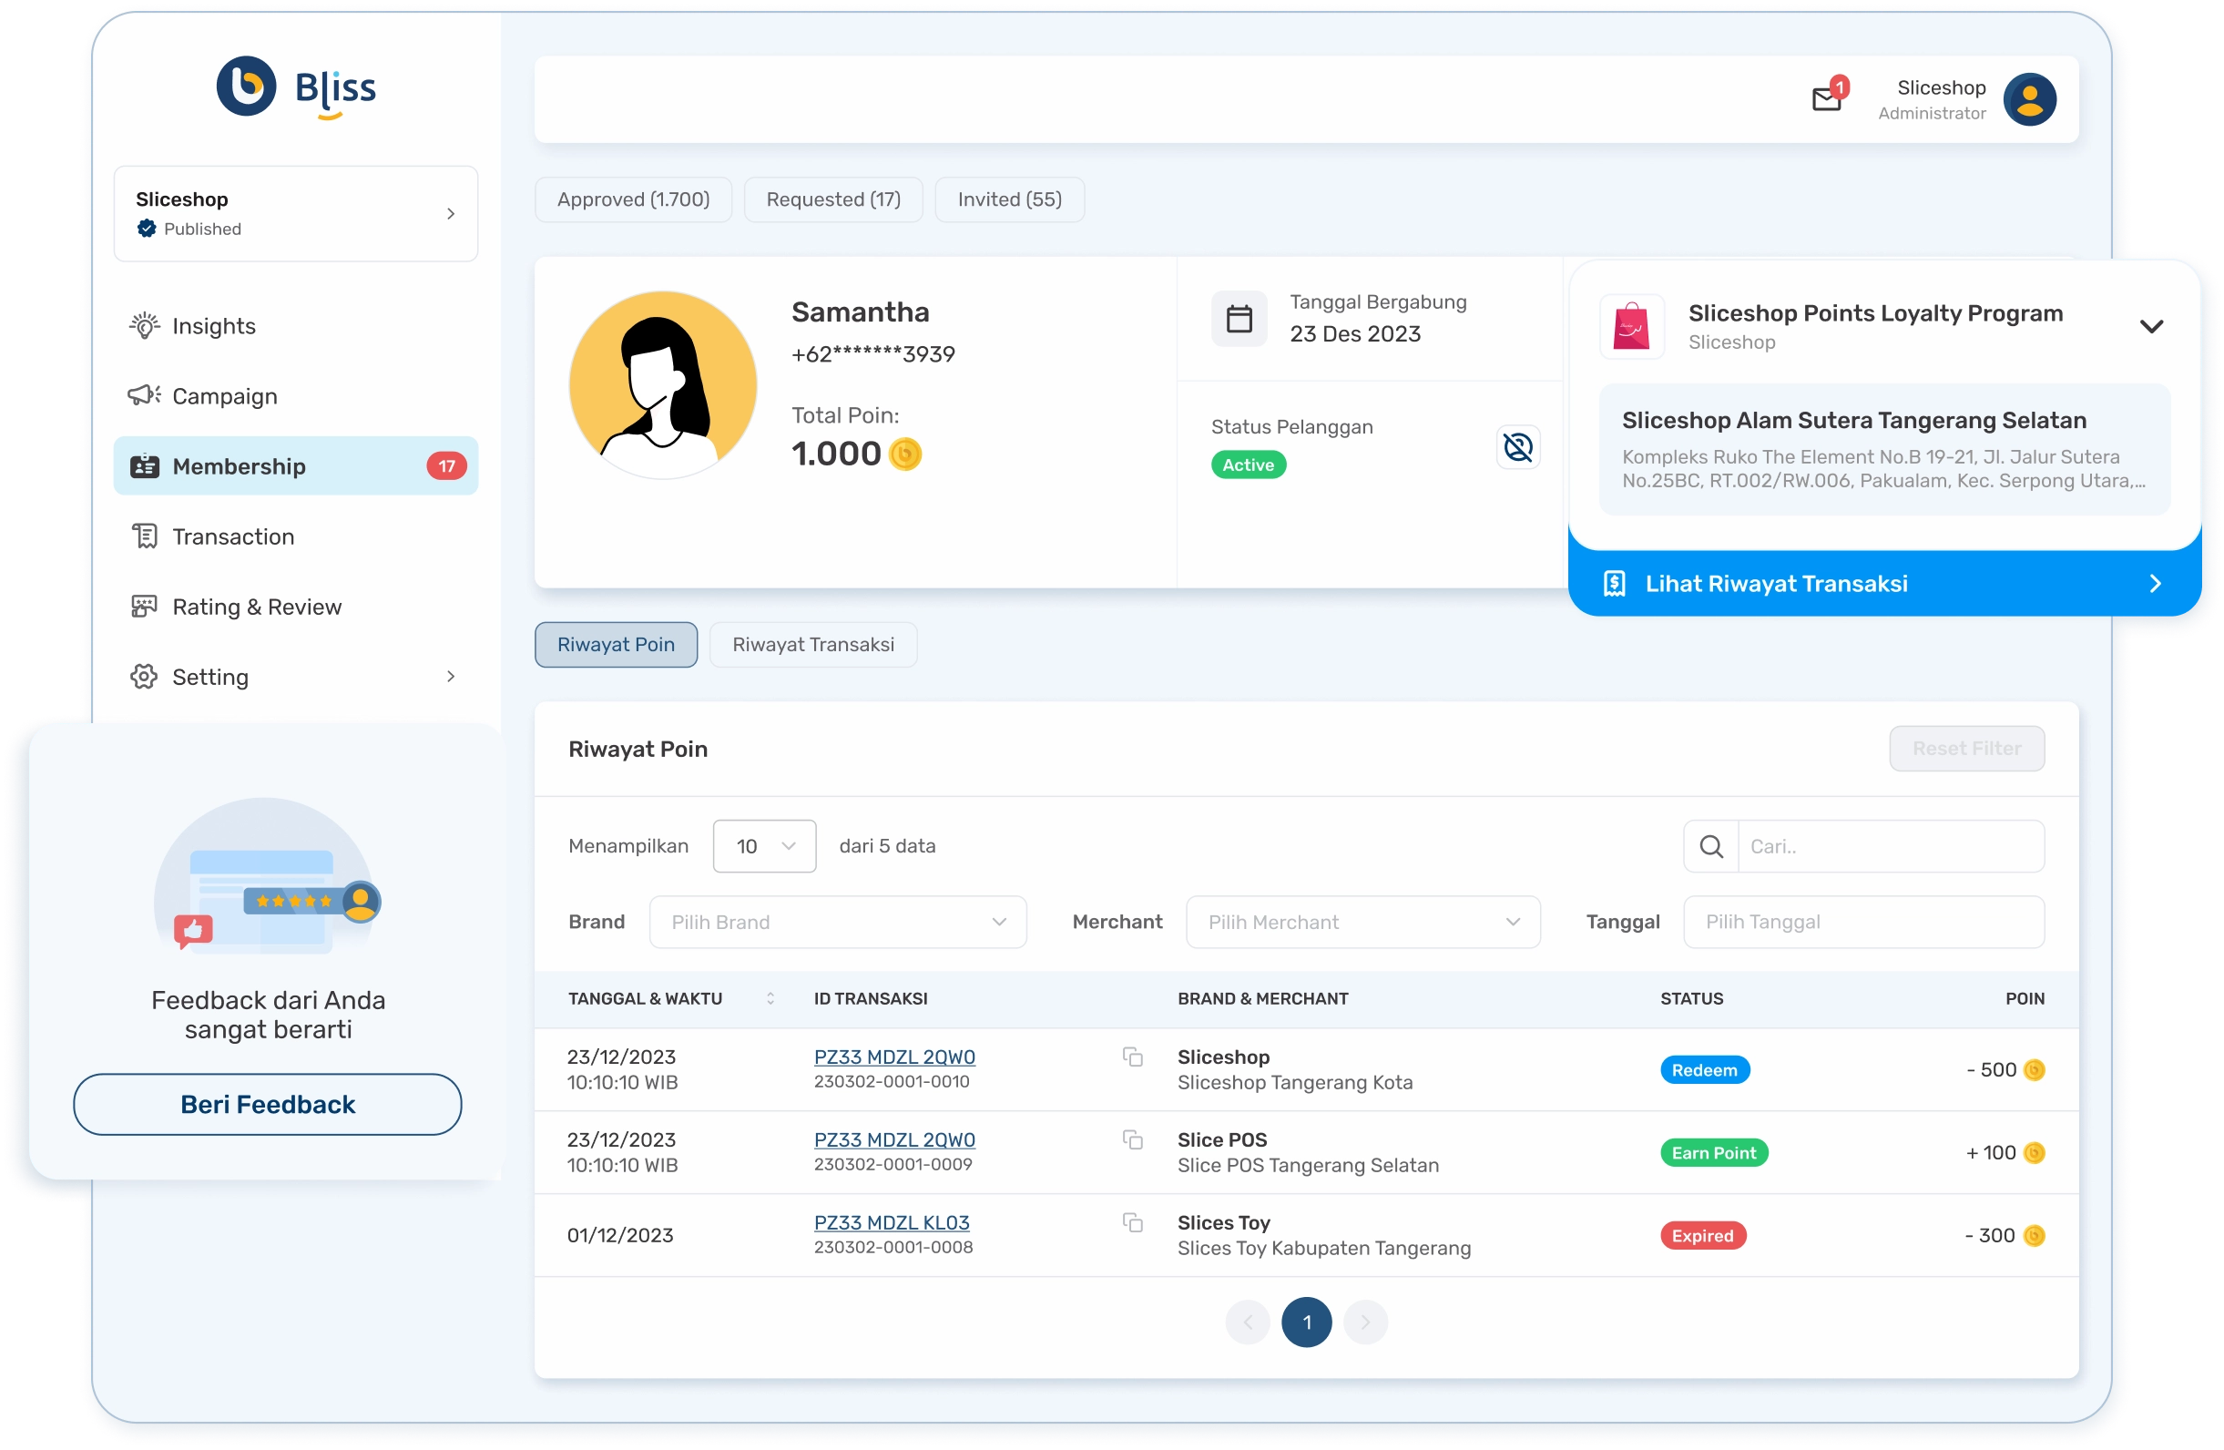Open the mail notifications icon
The width and height of the screenshot is (2224, 1450).
pos(1827,98)
